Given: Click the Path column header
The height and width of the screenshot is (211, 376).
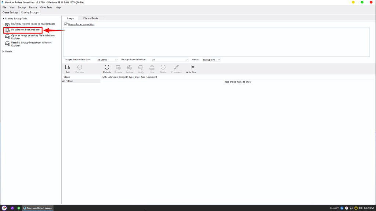Looking at the screenshot, I should [x=104, y=77].
